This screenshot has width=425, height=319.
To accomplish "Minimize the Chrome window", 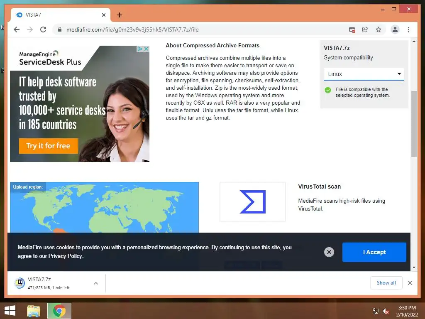I will [382, 9].
